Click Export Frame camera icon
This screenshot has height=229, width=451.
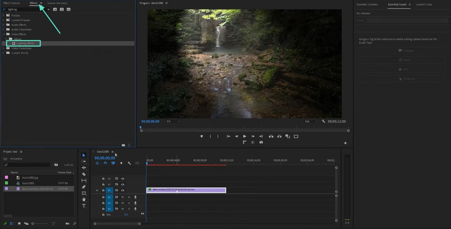261,142
